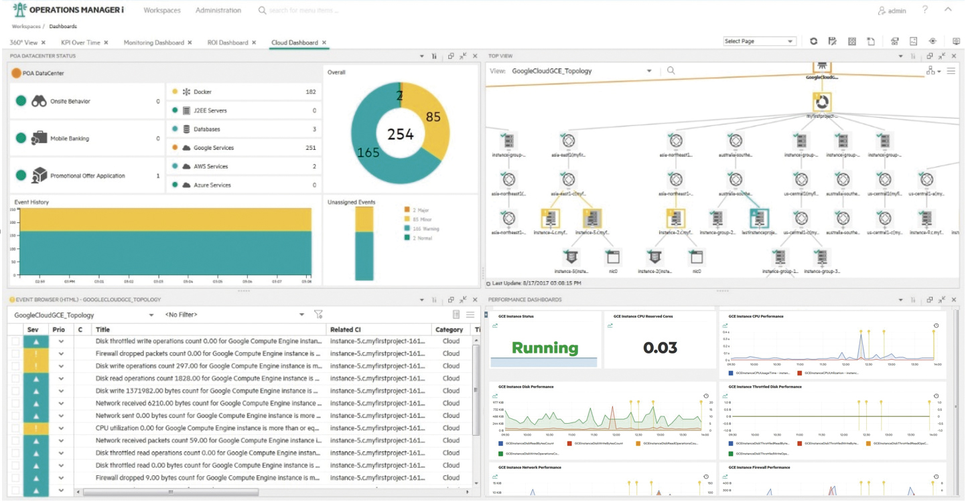Open the <No Filter> dropdown in Event Browser

coord(301,315)
